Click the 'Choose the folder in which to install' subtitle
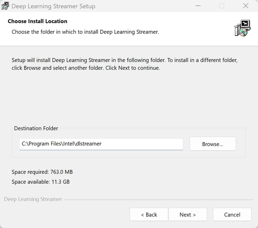258x228 pixels. point(85,32)
